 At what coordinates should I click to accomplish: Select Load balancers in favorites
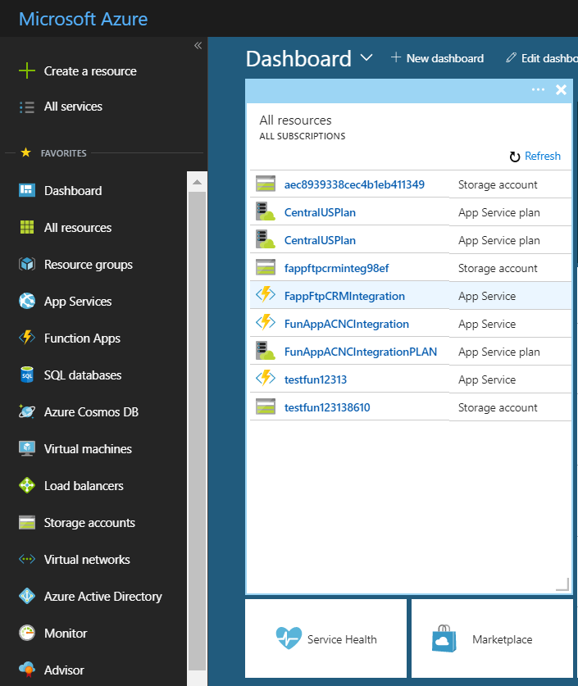point(84,486)
